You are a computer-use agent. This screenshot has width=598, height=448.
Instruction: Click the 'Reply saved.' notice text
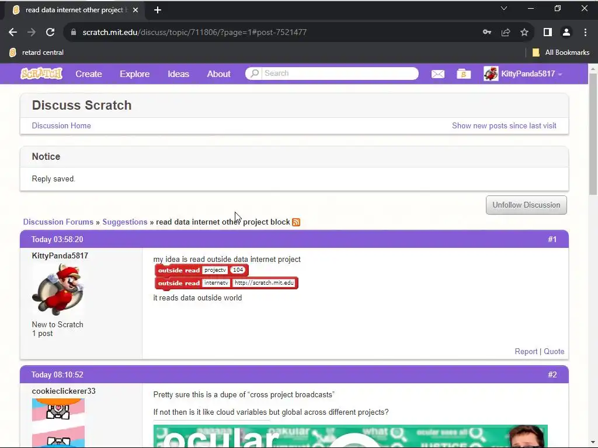pyautogui.click(x=53, y=178)
